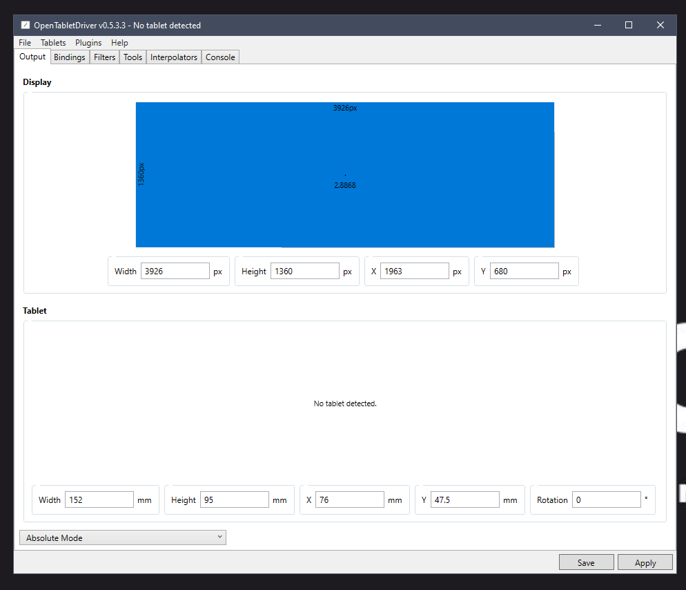686x590 pixels.
Task: Edit the Display Width field 3926
Action: (175, 271)
